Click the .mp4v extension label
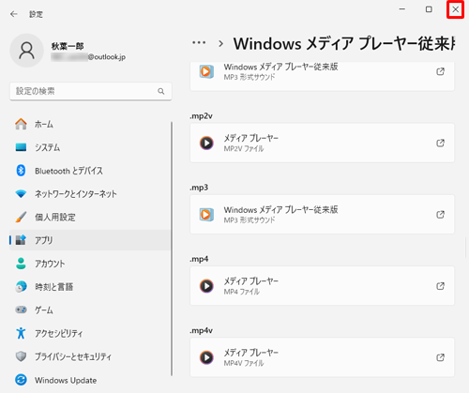The height and width of the screenshot is (393, 469). [201, 330]
